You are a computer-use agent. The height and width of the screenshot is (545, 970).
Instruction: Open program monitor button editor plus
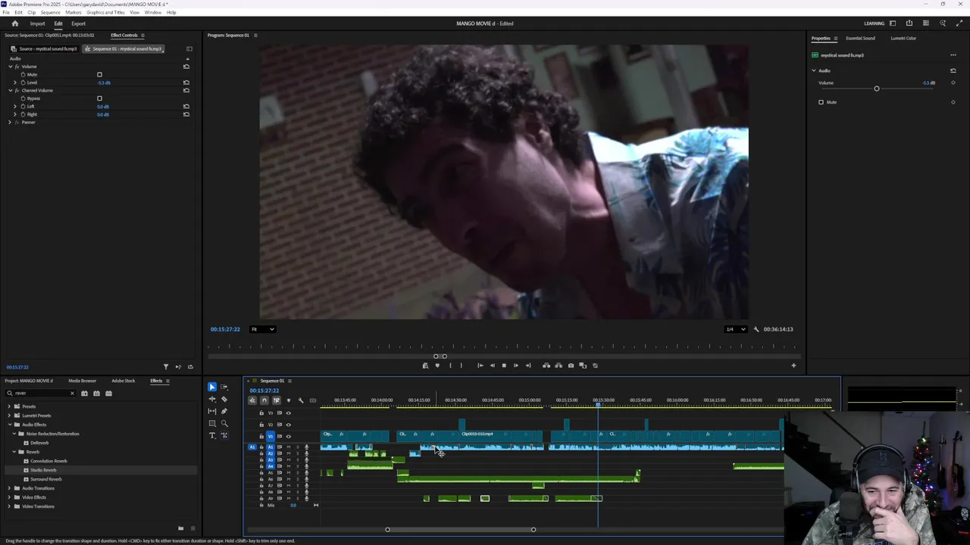(x=793, y=366)
